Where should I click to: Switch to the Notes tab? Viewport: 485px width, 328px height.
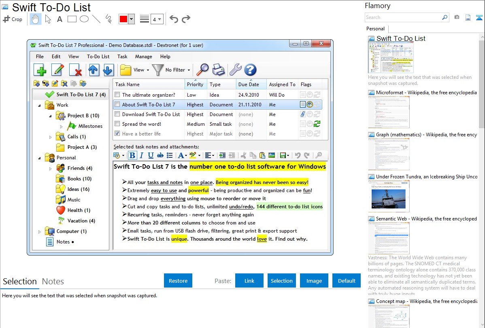[x=53, y=281]
